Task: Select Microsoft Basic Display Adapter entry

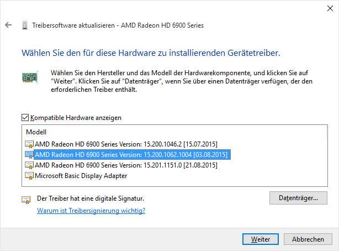Action: coord(81,176)
